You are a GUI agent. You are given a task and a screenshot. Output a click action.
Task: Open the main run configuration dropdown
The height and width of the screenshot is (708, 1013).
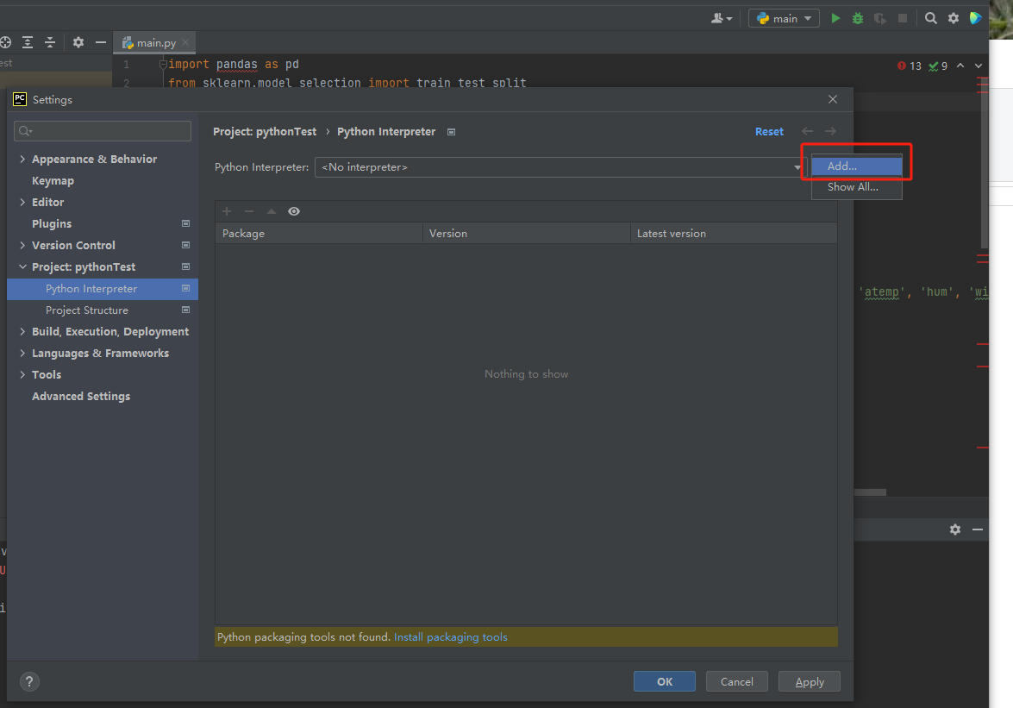[x=784, y=18]
